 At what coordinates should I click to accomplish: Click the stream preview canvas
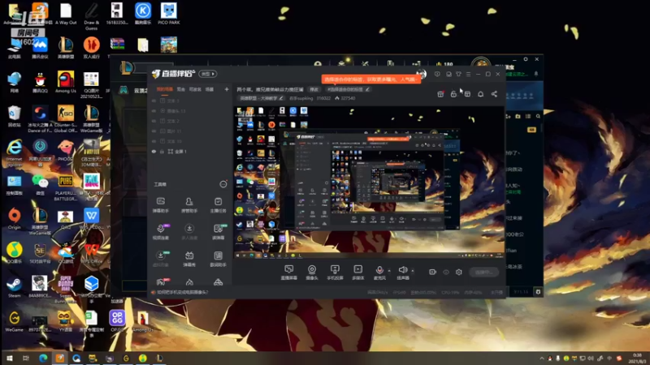click(x=370, y=182)
